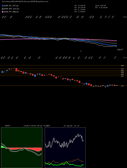
Task: Click the 'Pre C: 183.69' value
Action: tap(80, 12)
